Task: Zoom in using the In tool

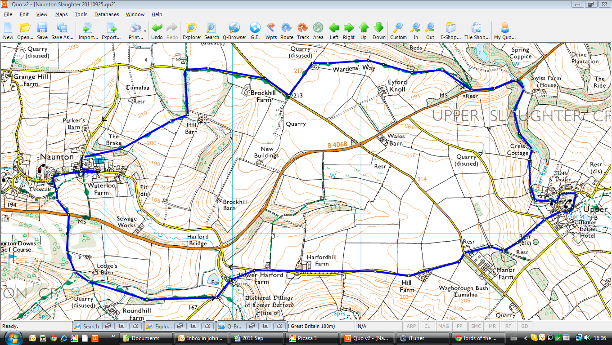Action: (415, 31)
